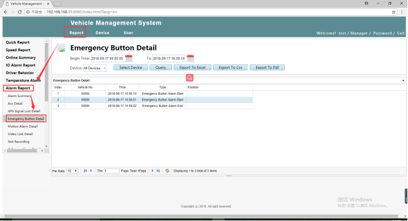Click the Exit link

pyautogui.click(x=401, y=34)
